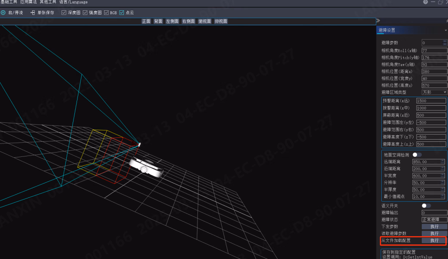Click the 避障参数 value field
Viewport: 448px width, 259px height.
pos(434,43)
